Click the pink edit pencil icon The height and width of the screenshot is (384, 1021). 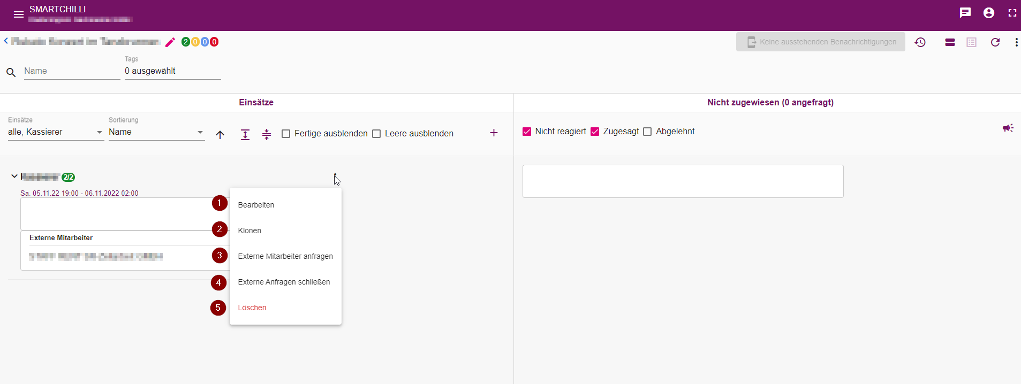pyautogui.click(x=170, y=42)
